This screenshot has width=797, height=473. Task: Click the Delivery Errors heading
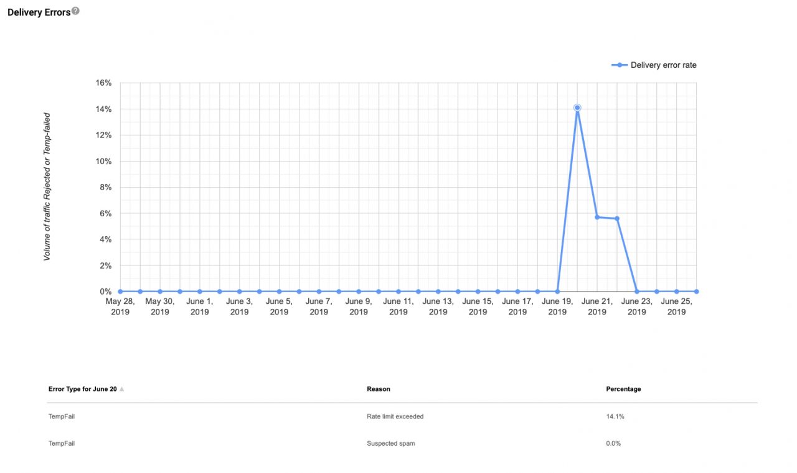39,12
